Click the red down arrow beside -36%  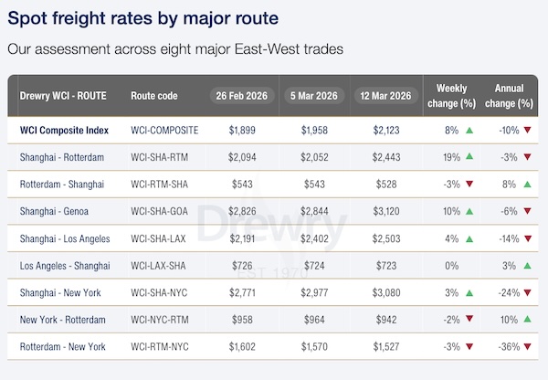[527, 347]
